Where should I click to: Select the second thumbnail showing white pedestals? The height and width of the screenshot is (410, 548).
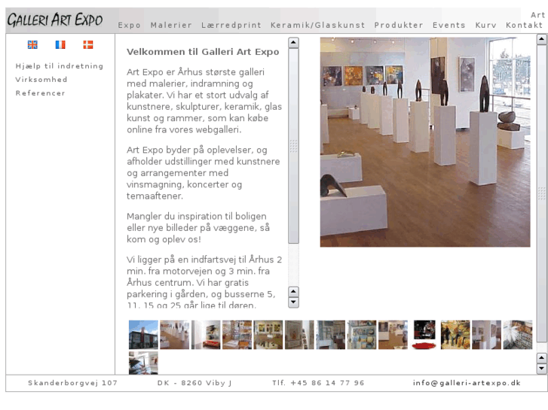click(x=174, y=335)
